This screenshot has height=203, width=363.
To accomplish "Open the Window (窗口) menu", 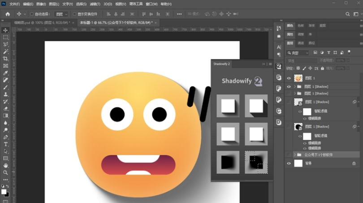I will pos(151,4).
